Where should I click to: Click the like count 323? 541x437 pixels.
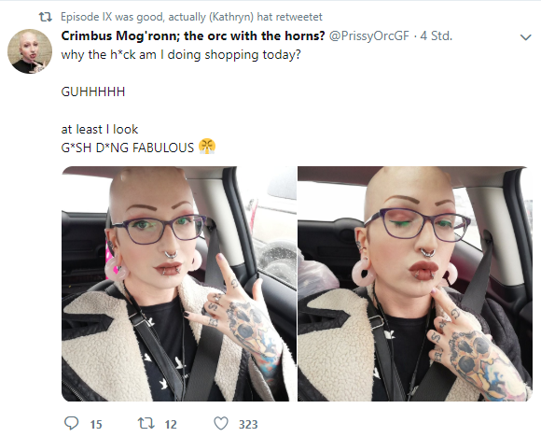248,424
